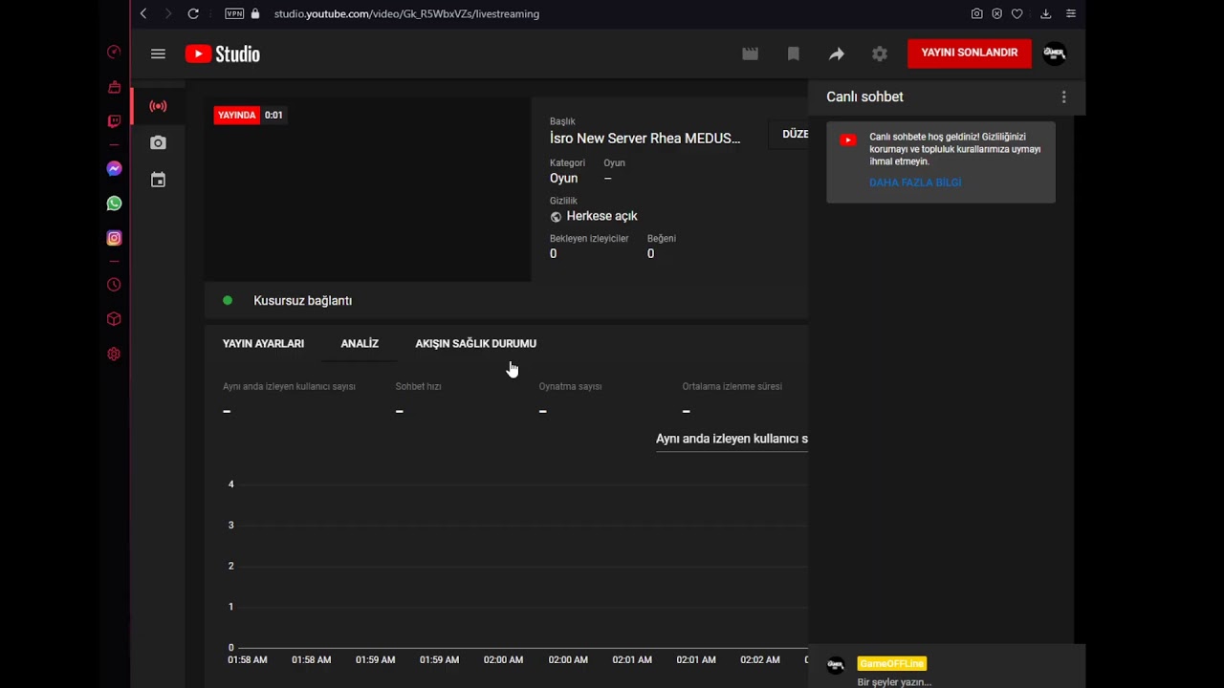Open the browser downloads icon
This screenshot has width=1224, height=688.
[1045, 13]
